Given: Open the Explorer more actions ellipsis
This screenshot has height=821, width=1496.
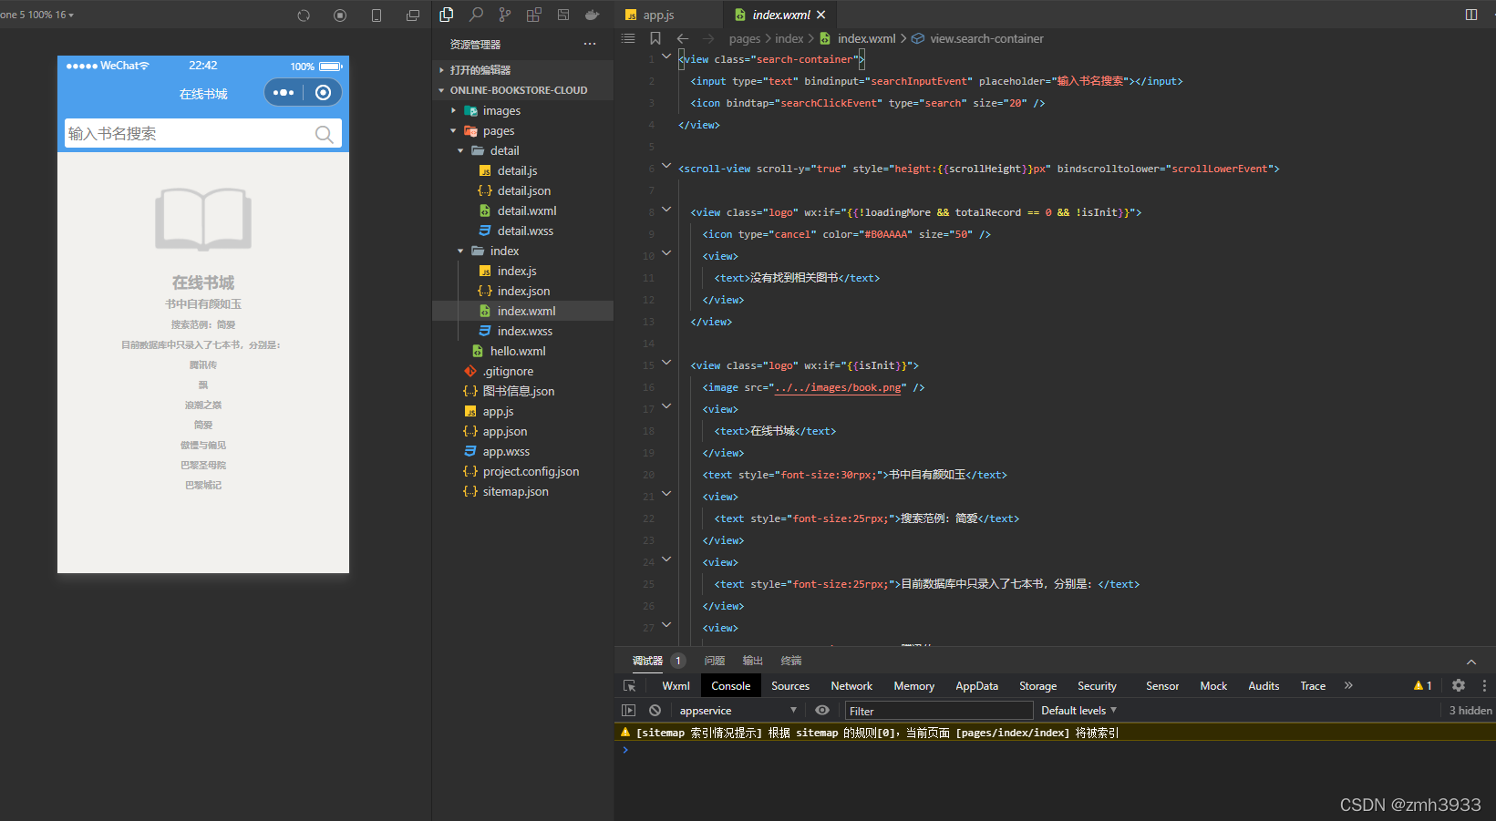Looking at the screenshot, I should pyautogui.click(x=590, y=44).
